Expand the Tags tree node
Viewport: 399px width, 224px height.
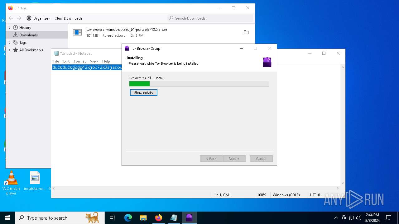9,43
